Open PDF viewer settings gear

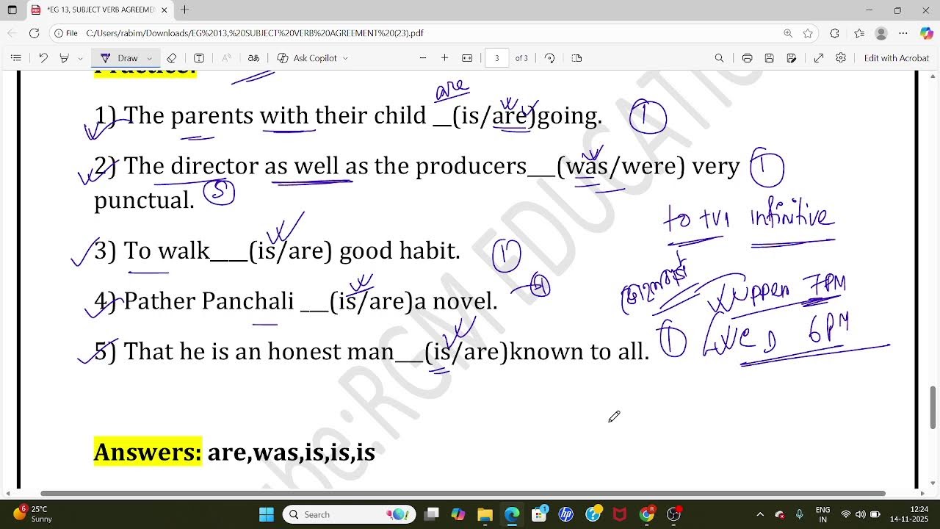[841, 58]
